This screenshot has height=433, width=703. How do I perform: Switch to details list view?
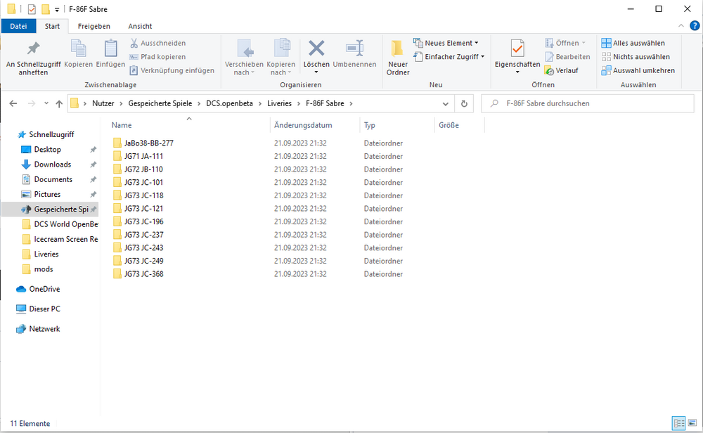679,422
